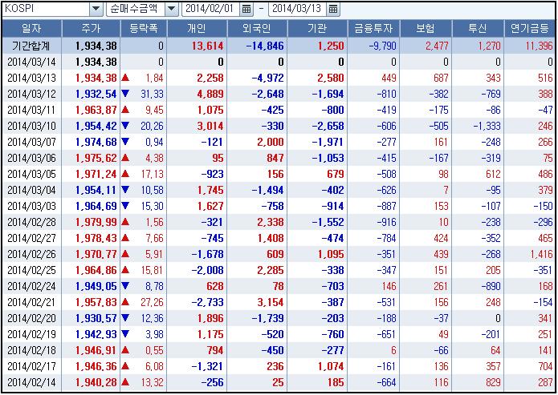The image size is (558, 395).
Task: Click the period total 금융투자 value -9,790
Action: (382, 46)
